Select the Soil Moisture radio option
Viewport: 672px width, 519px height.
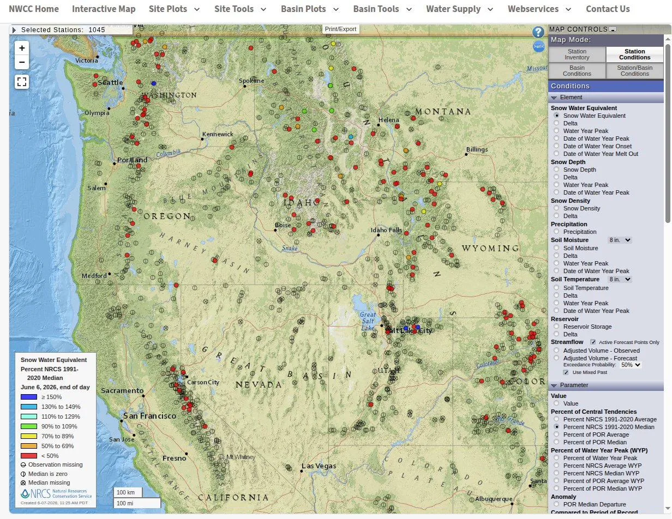pyautogui.click(x=556, y=248)
